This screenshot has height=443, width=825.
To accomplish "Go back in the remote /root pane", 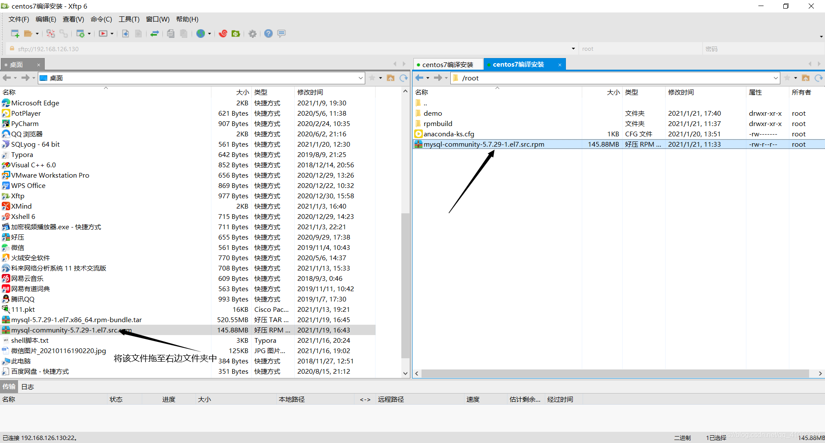I will coord(419,78).
